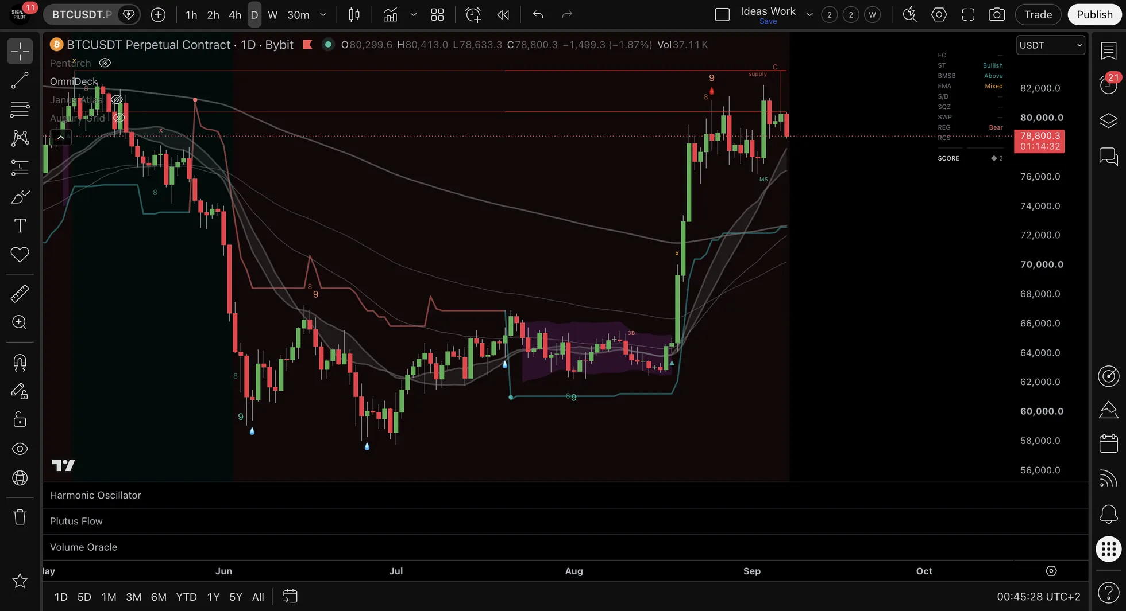
Task: Hide all drawings with the eye icon
Action: point(20,449)
